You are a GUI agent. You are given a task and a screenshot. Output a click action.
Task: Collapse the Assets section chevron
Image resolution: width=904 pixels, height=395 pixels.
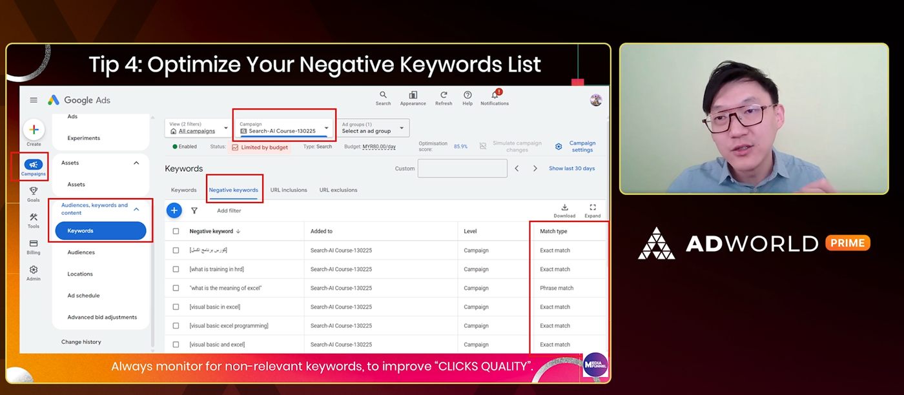[x=136, y=163]
